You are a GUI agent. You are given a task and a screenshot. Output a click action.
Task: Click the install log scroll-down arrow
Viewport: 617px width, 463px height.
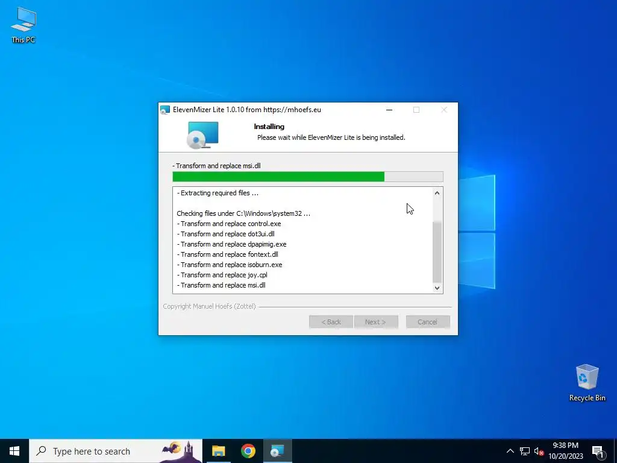(437, 288)
